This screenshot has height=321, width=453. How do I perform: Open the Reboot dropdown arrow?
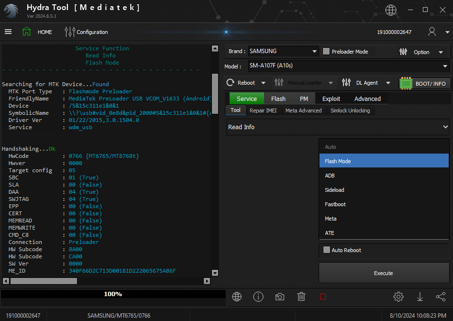point(264,83)
